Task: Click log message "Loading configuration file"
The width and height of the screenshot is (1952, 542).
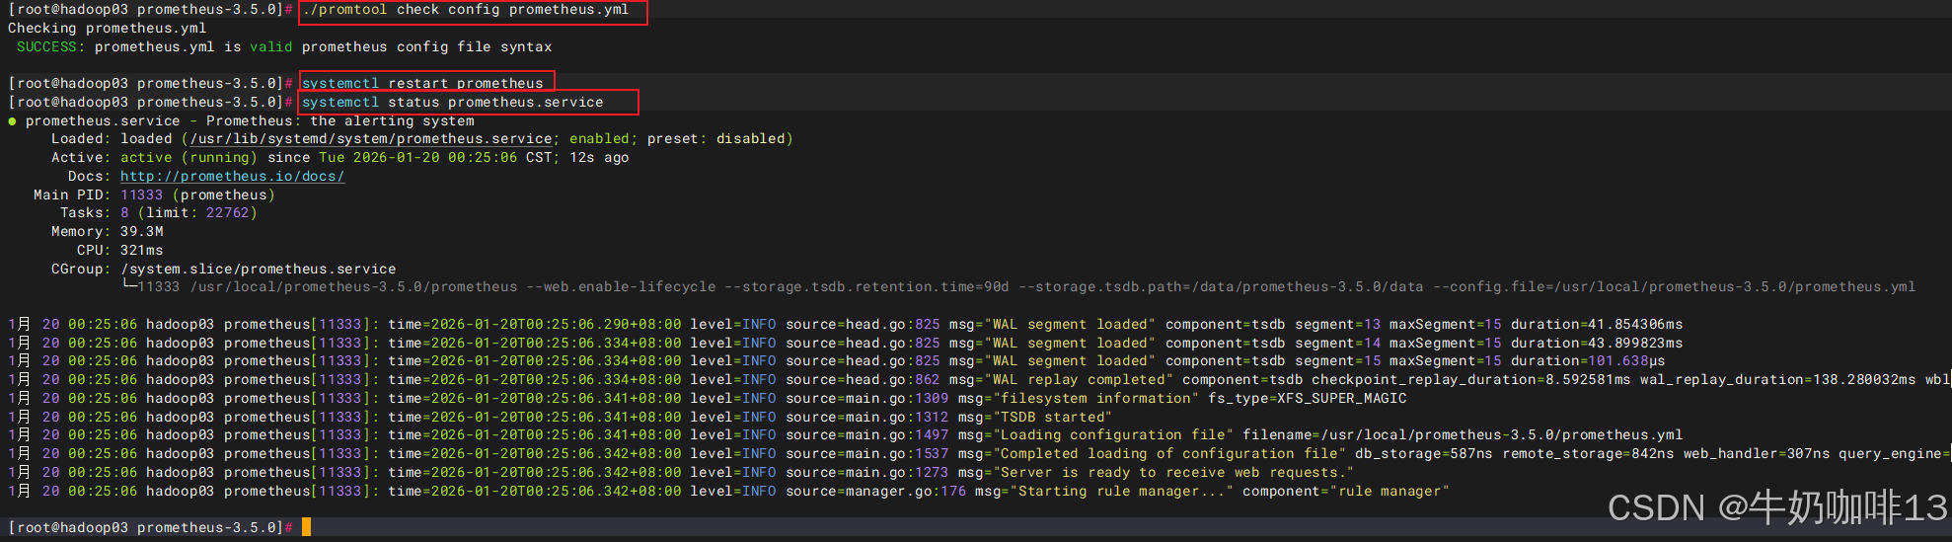Action: 1112,434
